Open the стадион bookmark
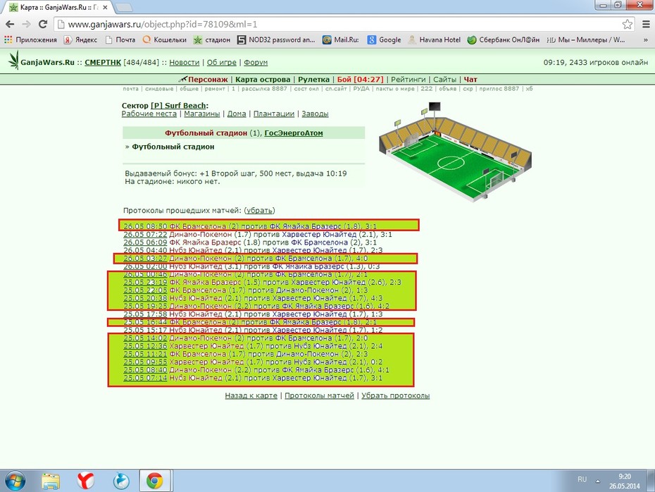 pos(212,39)
